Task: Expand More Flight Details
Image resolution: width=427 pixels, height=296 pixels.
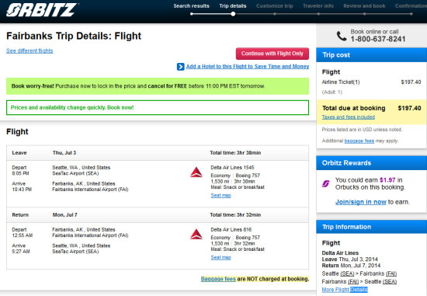Action: click(x=345, y=290)
